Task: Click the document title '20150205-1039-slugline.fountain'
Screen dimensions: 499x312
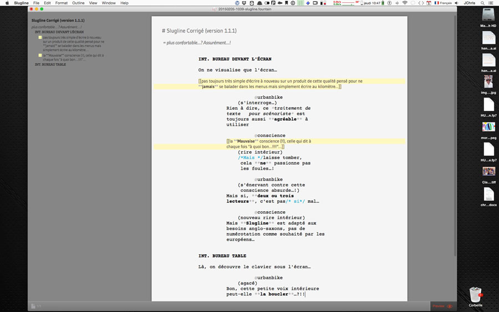Action: (245, 9)
